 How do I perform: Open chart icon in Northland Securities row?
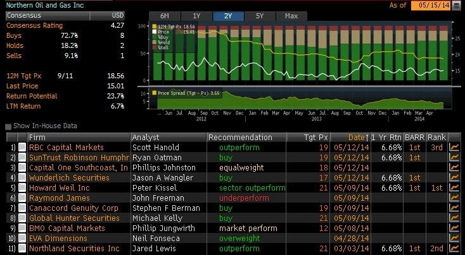[x=454, y=248]
